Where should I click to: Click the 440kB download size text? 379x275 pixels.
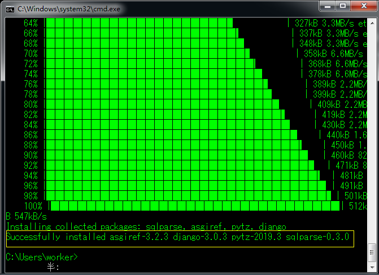coord(338,135)
